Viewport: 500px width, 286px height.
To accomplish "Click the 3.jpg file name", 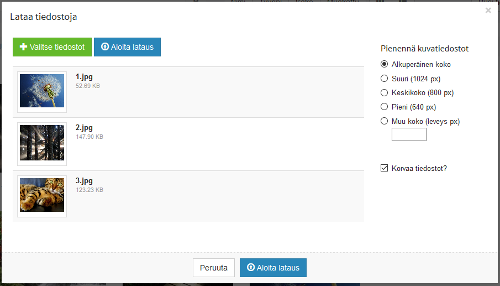I will point(84,180).
